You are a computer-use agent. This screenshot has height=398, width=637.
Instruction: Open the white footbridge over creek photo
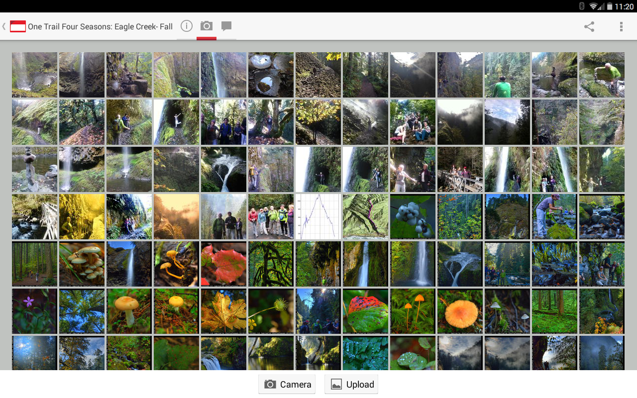click(35, 216)
